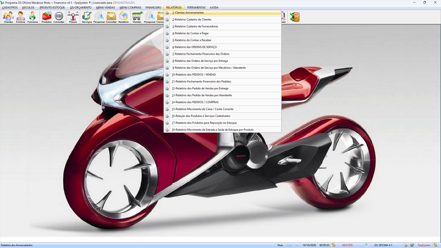Open the Fornece suppliers icon
441x248 pixels.
pyautogui.click(x=21, y=17)
